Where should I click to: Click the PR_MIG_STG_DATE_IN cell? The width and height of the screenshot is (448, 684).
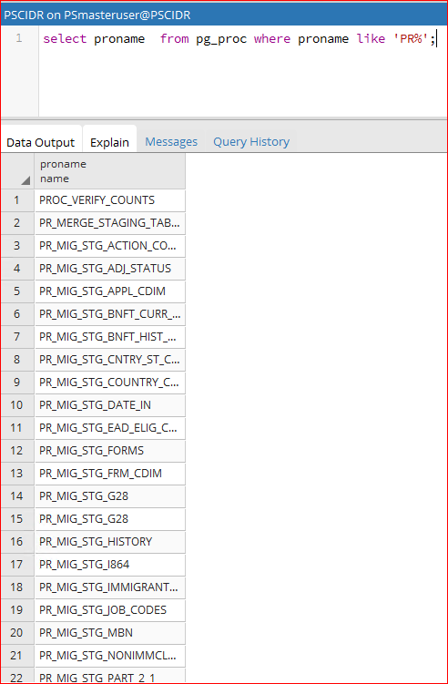(x=110, y=404)
